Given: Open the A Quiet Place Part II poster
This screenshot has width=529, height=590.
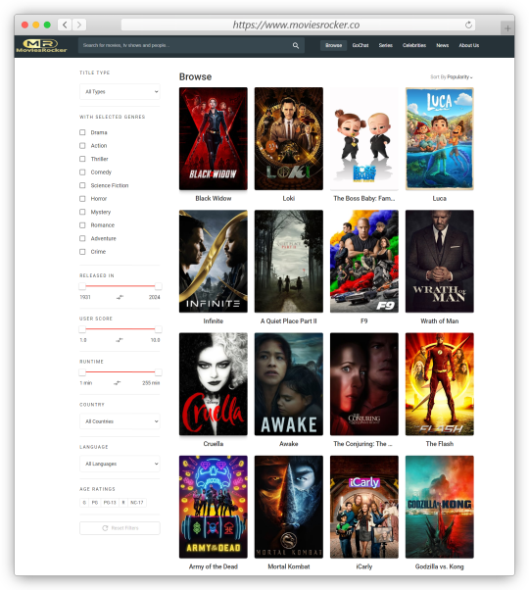Looking at the screenshot, I should pos(288,261).
